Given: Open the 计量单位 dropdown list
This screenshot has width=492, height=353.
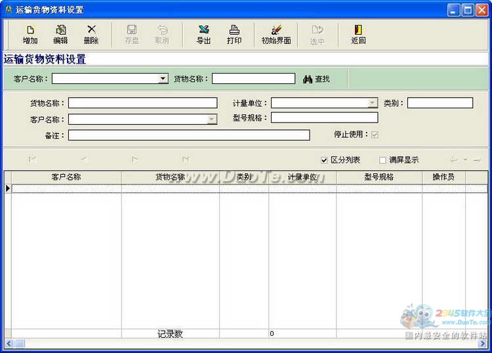Looking at the screenshot, I should click(373, 103).
